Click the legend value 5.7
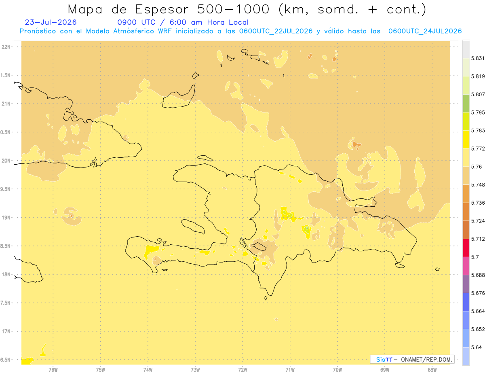The height and width of the screenshot is (375, 485). tap(475, 257)
